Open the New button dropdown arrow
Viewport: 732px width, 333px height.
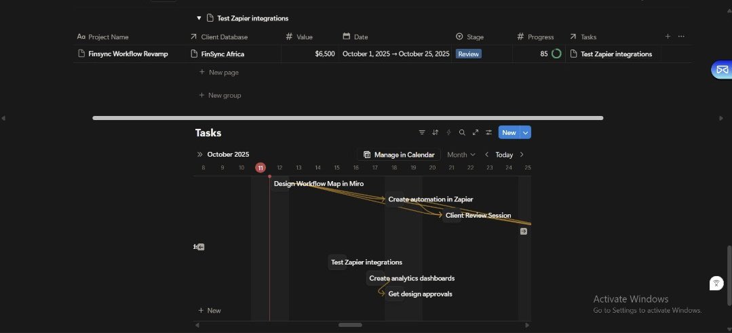coord(526,132)
